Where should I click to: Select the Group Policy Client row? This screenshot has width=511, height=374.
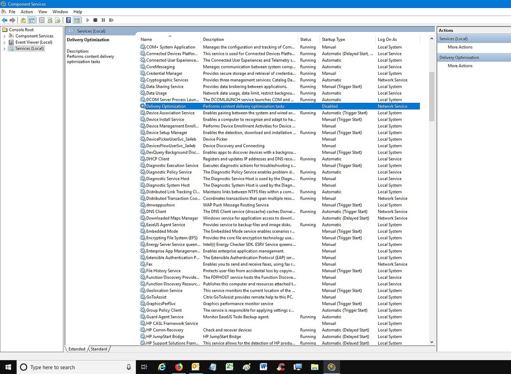(279, 310)
